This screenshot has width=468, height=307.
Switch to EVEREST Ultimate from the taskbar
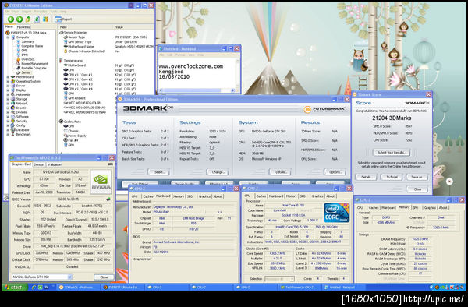pyautogui.click(x=123, y=288)
